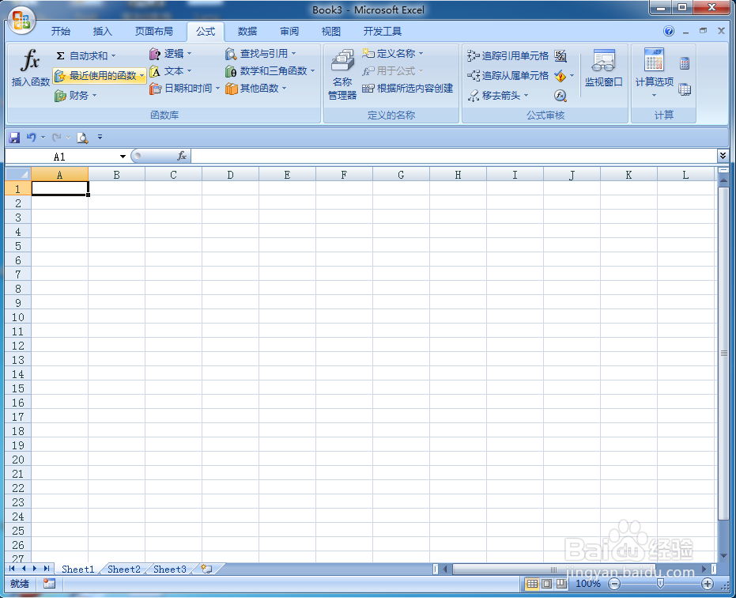The height and width of the screenshot is (598, 736).
Task: Toggle Show Formulas icon
Action: point(560,56)
